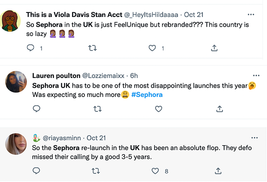Like Lauren poulton's Sephora UK tweet

tap(159, 109)
